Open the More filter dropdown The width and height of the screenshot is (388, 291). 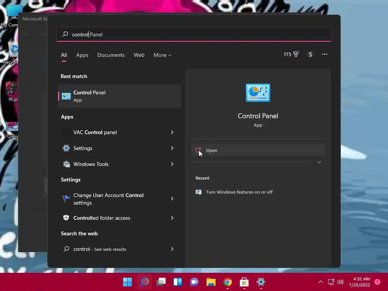(x=162, y=55)
